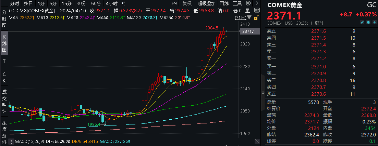Click the right arrow toolbar chevron
The height and width of the screenshot is (146, 378).
(x=257, y=3)
